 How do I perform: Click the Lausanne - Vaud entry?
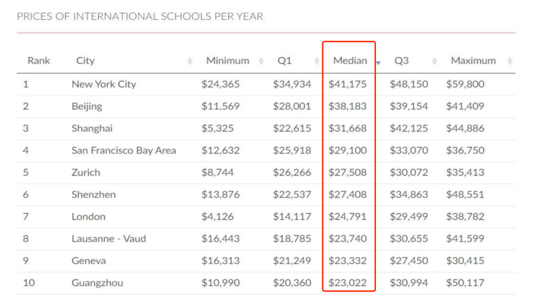coord(109,239)
